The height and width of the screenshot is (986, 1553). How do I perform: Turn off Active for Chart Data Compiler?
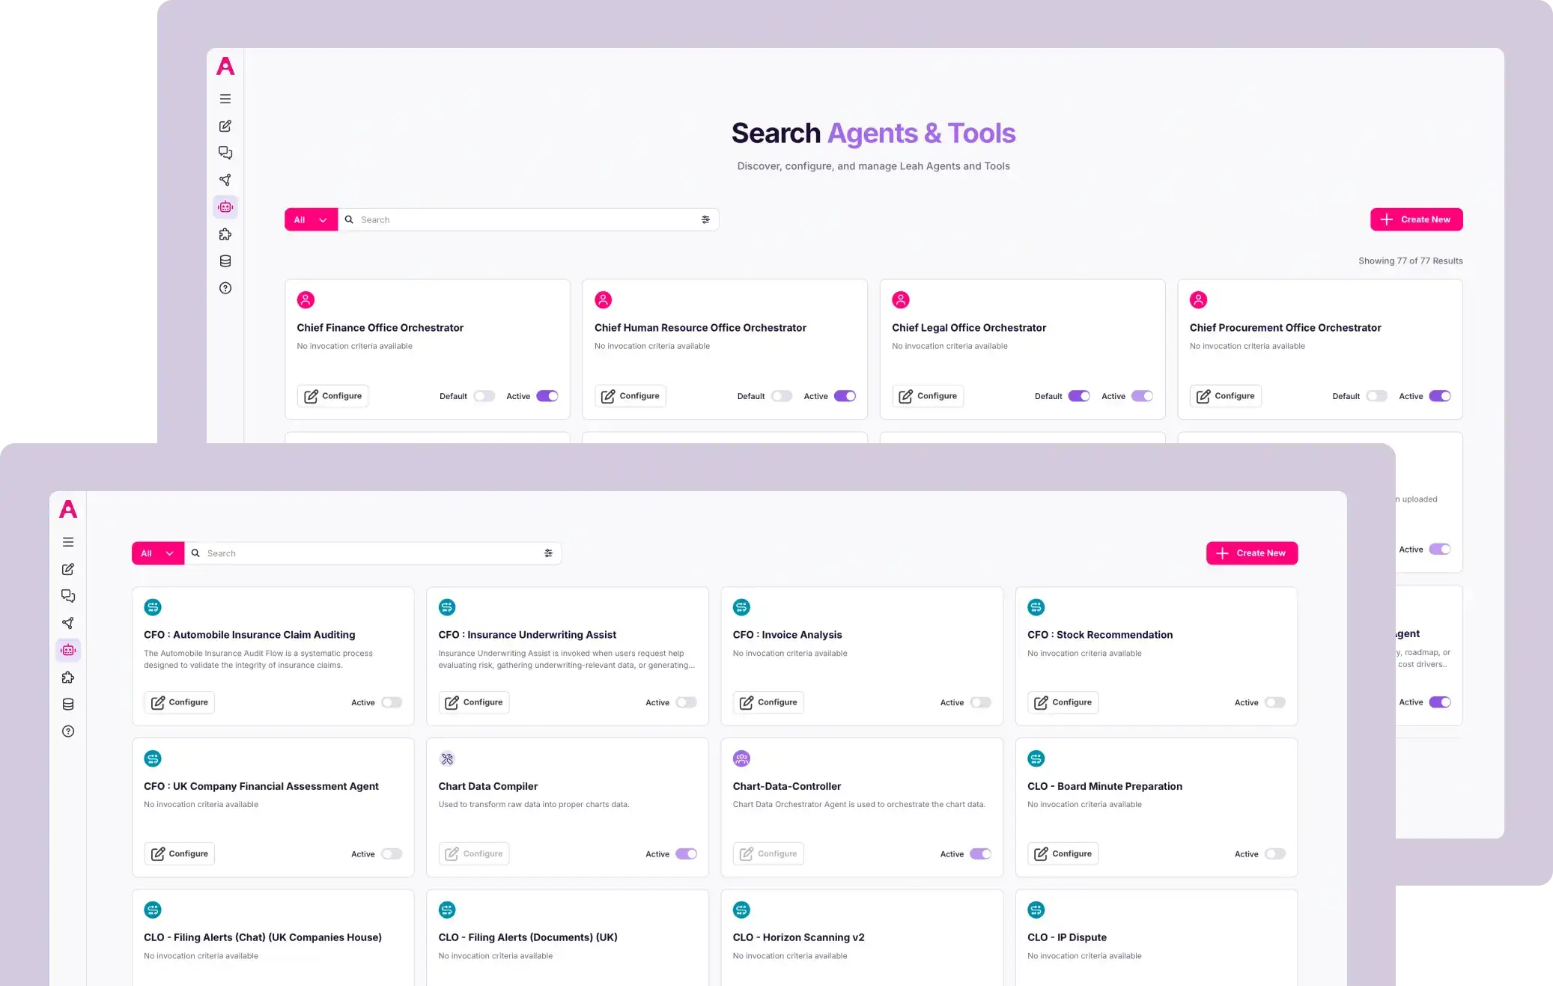tap(686, 853)
